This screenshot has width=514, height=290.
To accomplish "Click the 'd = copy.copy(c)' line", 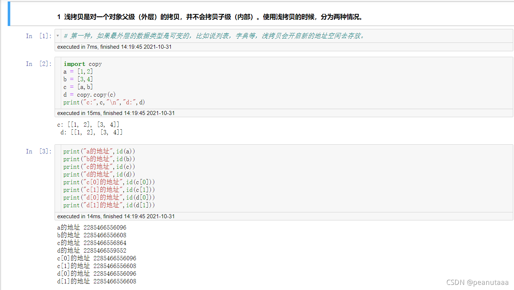I will click(89, 94).
